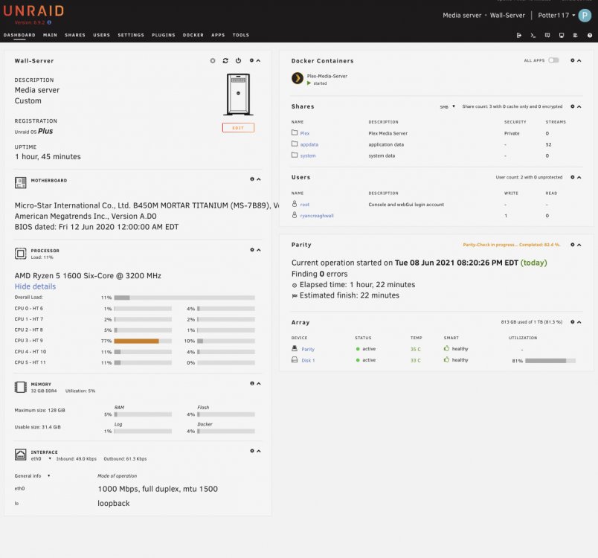This screenshot has height=558, width=598.
Task: Click the Reboot server icon
Action: [x=225, y=61]
